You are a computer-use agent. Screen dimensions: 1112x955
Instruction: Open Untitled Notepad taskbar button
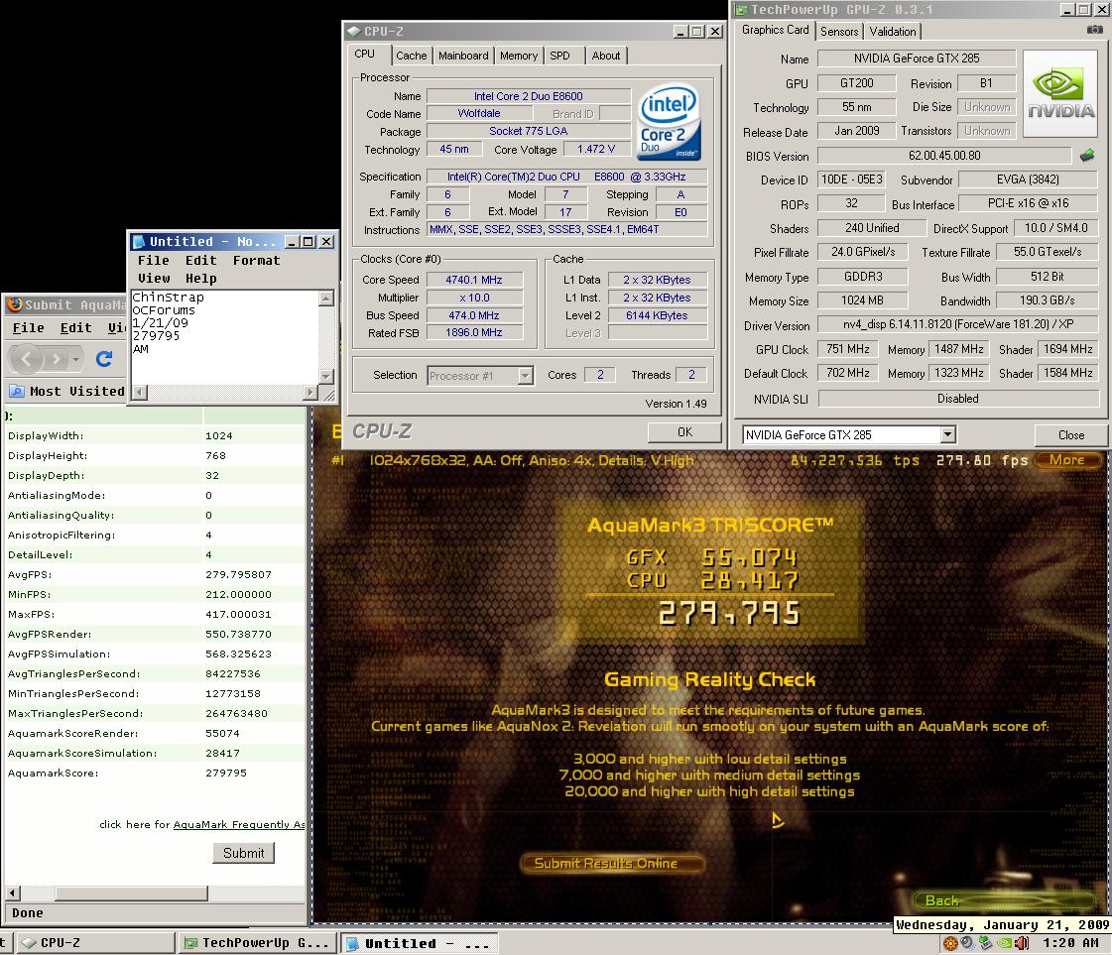[x=420, y=943]
